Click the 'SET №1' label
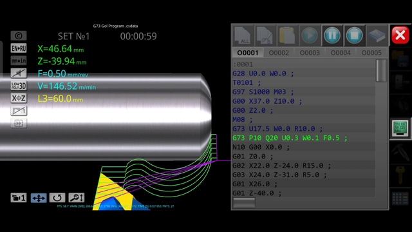 pos(73,36)
